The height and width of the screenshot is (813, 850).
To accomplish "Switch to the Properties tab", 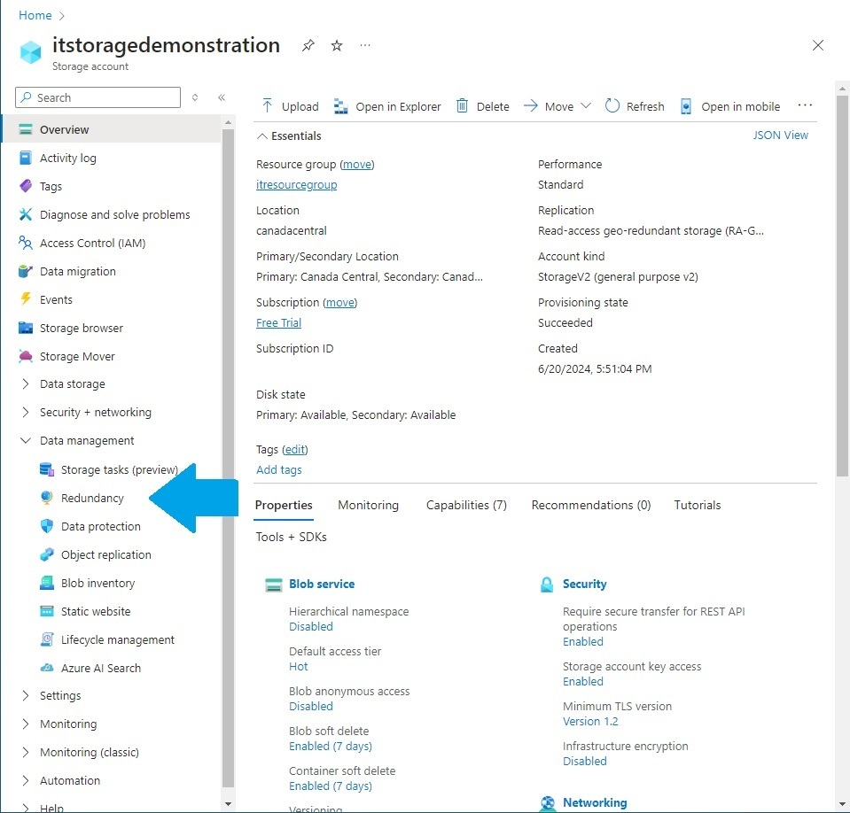I will 284,506.
